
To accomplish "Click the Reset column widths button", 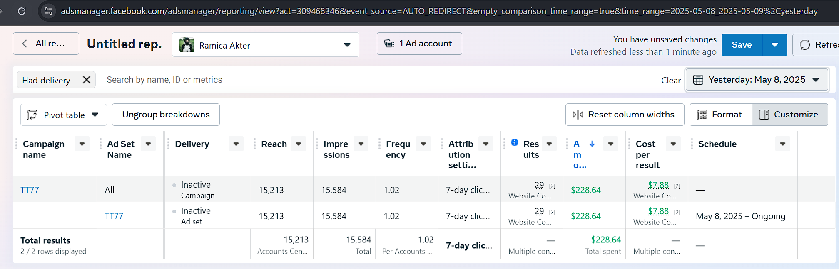I will [x=625, y=115].
